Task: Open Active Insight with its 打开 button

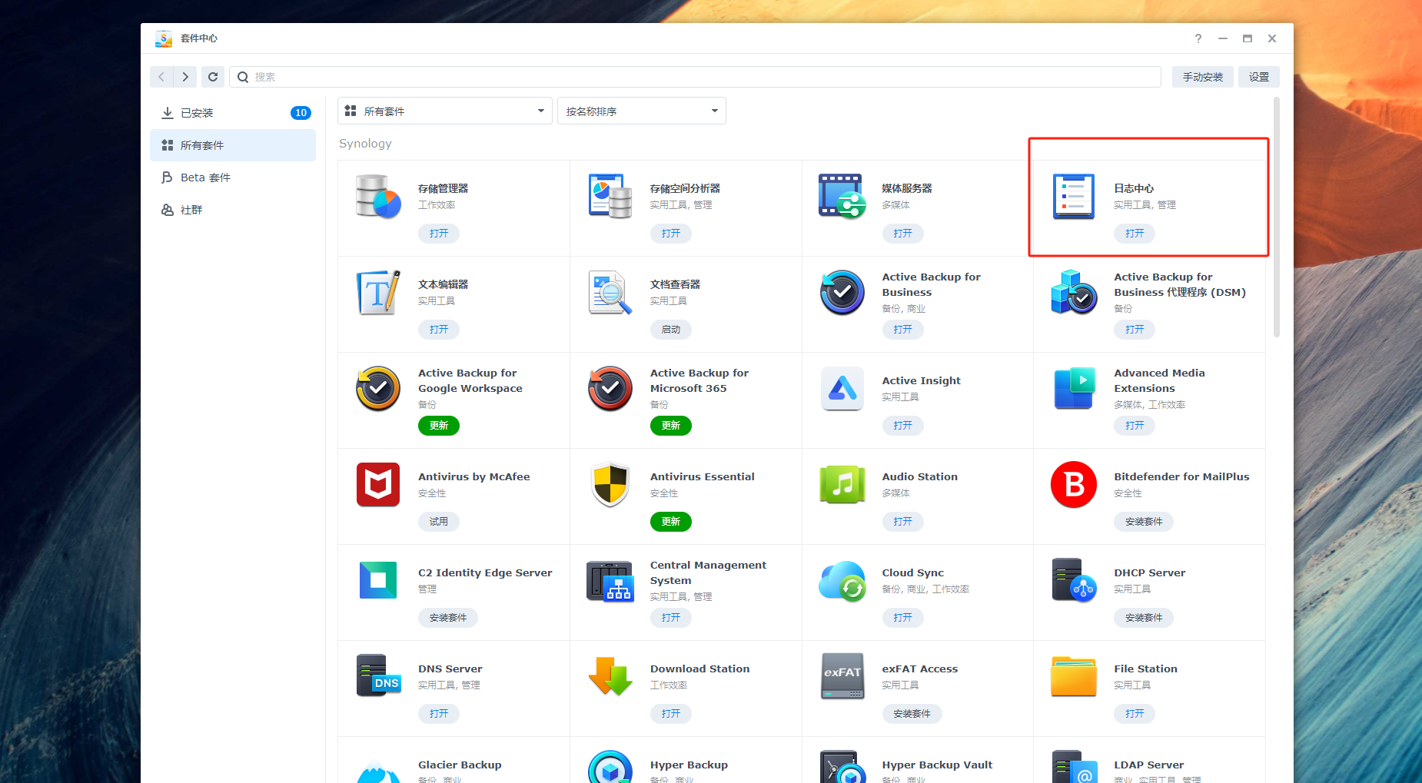Action: [903, 426]
